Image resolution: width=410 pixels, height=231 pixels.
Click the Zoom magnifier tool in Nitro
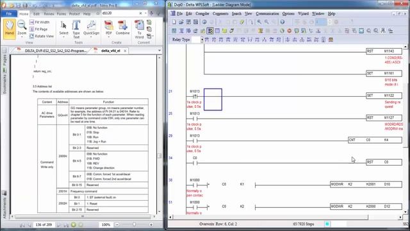[x=22, y=28]
